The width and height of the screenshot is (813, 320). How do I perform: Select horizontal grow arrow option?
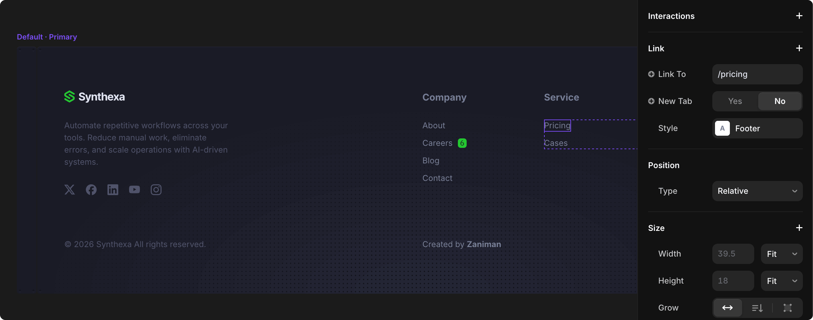pyautogui.click(x=728, y=308)
